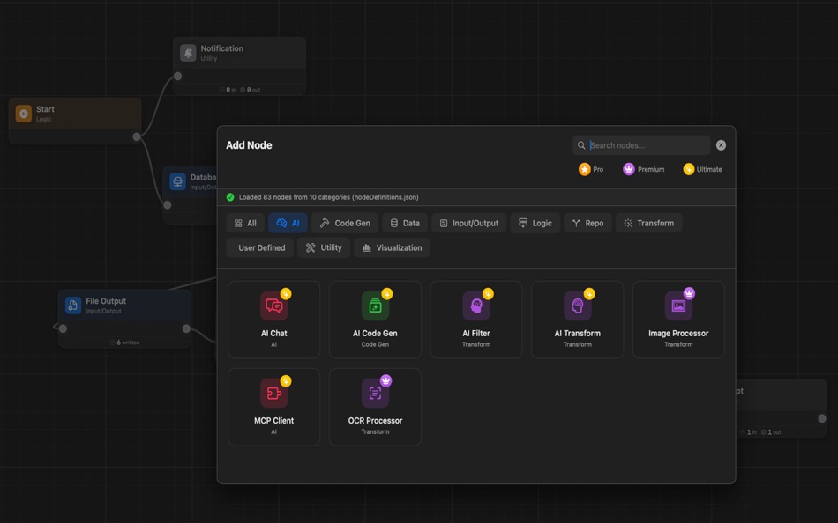
Task: Click the AI Chat node icon
Action: point(273,306)
